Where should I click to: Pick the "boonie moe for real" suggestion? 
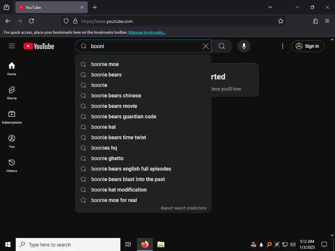(143, 200)
